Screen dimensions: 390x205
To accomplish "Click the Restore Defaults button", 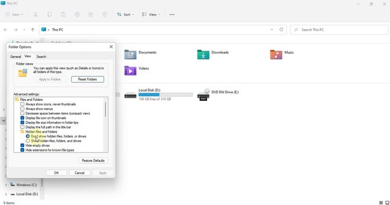I will (x=93, y=161).
